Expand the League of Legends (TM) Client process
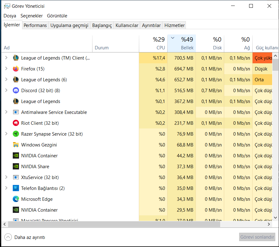 point(6,58)
